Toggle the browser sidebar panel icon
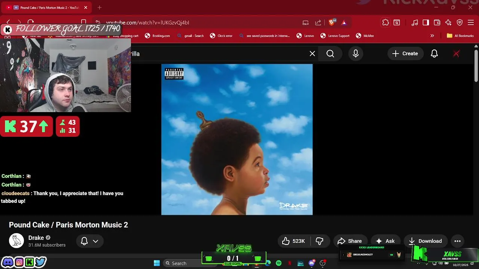This screenshot has height=269, width=479. coord(426,23)
